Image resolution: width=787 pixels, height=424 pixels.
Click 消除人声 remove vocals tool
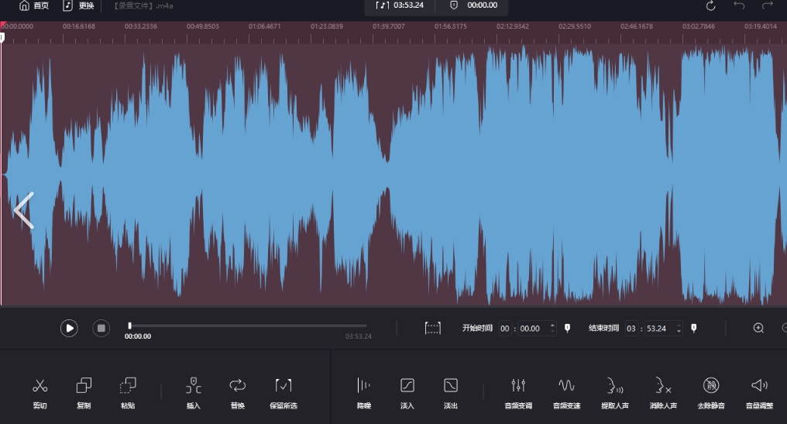(663, 392)
